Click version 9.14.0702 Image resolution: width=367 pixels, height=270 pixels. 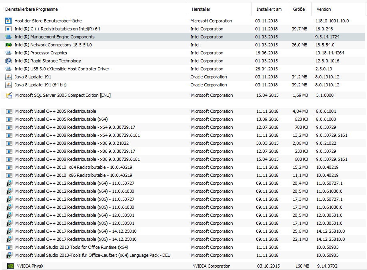(x=327, y=266)
